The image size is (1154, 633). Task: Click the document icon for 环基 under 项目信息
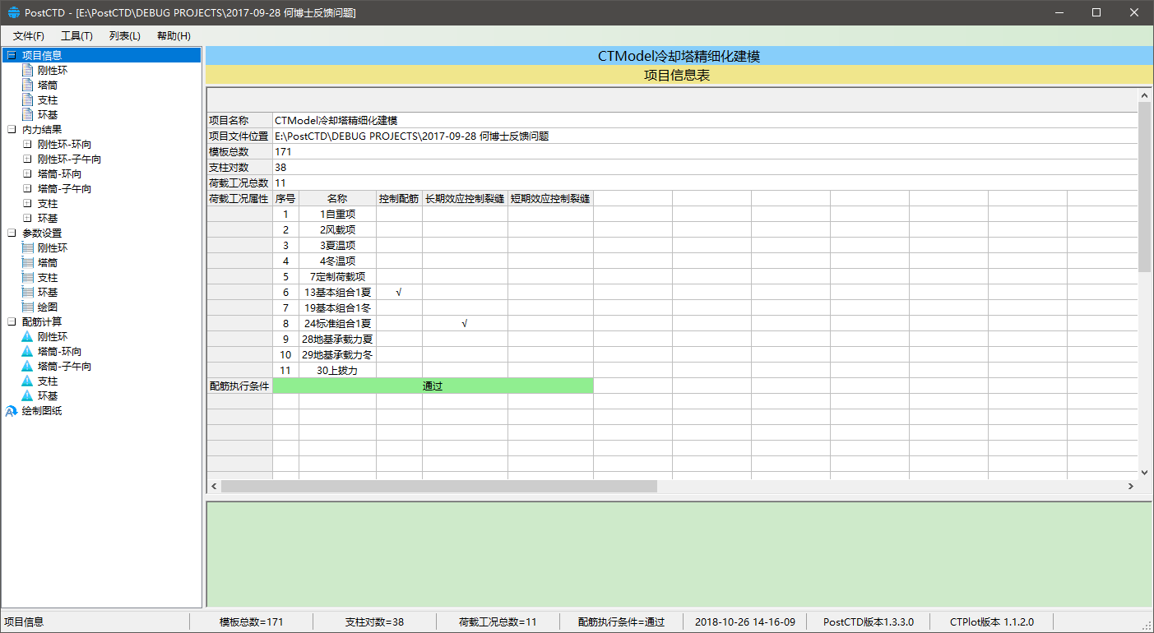28,115
